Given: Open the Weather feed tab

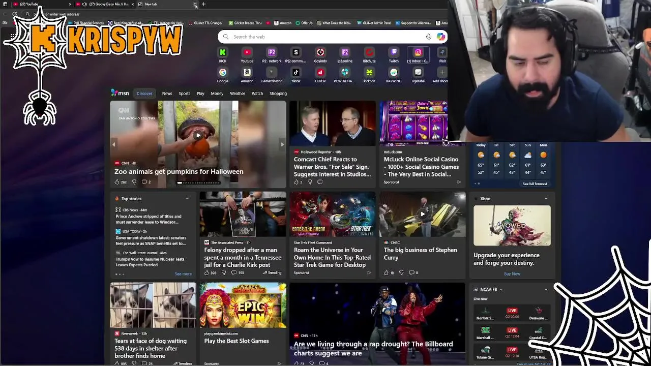Looking at the screenshot, I should click(238, 94).
